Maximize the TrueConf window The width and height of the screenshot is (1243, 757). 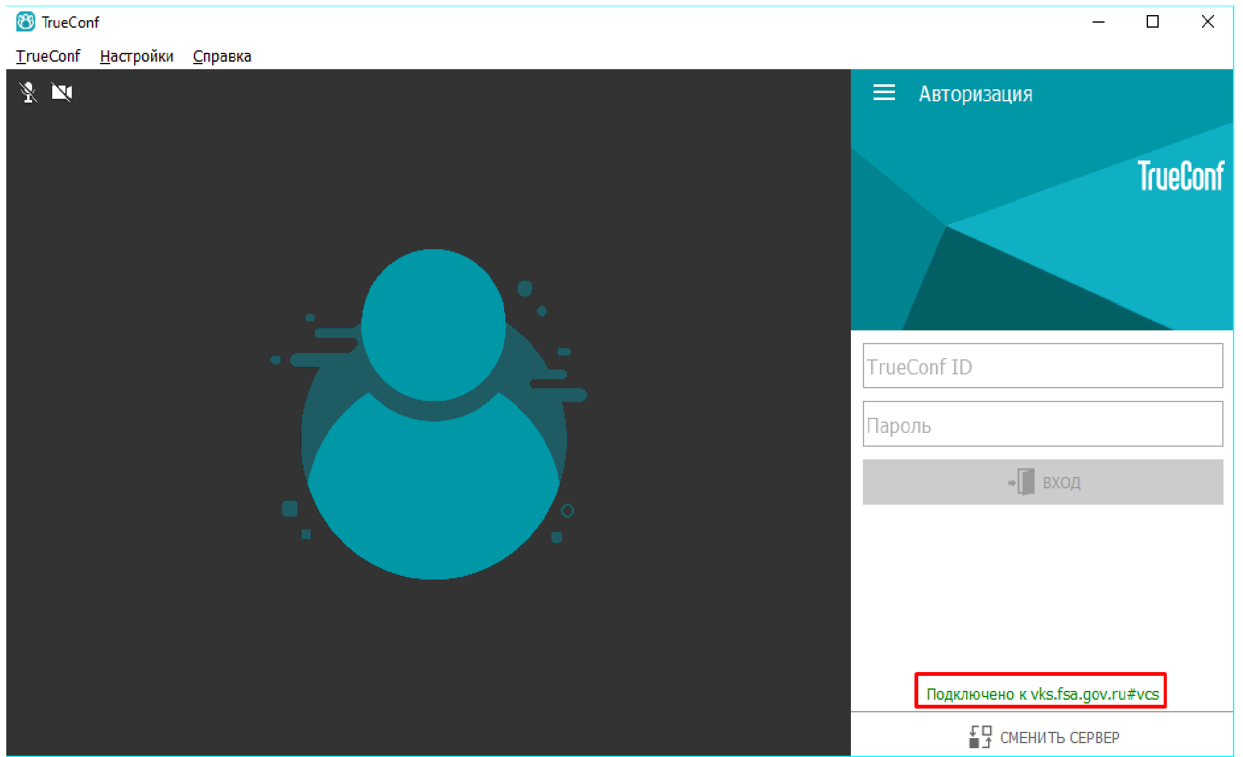pos(1152,22)
